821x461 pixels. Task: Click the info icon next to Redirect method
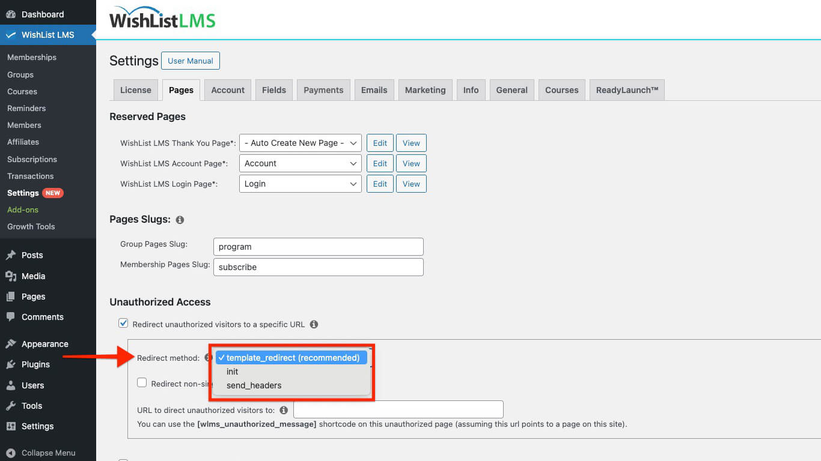(x=208, y=357)
